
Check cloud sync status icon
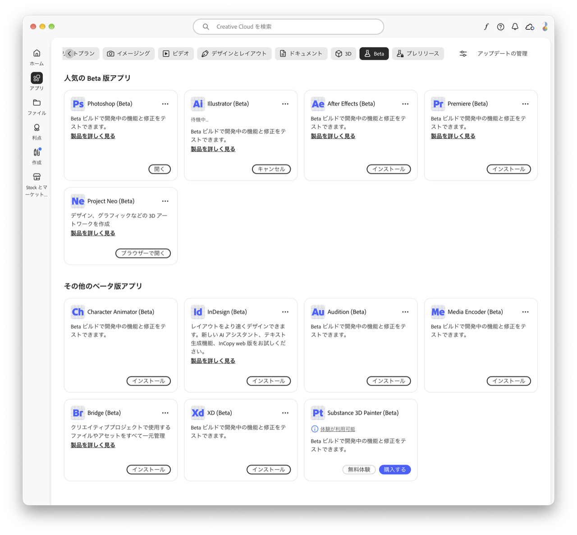point(530,27)
